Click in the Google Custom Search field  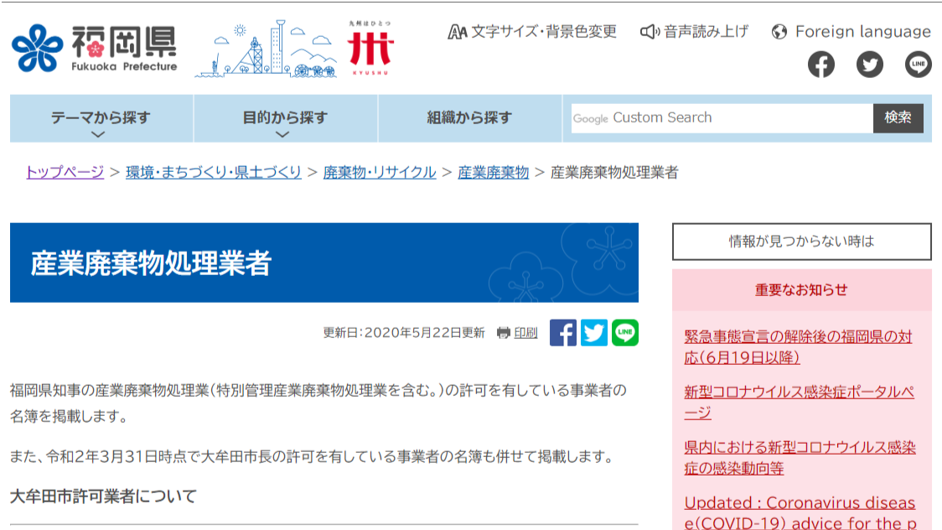721,118
